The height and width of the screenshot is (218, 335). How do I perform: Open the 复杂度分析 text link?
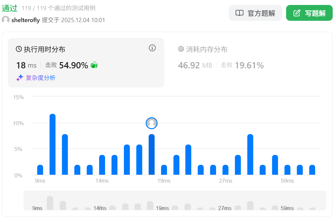point(41,78)
